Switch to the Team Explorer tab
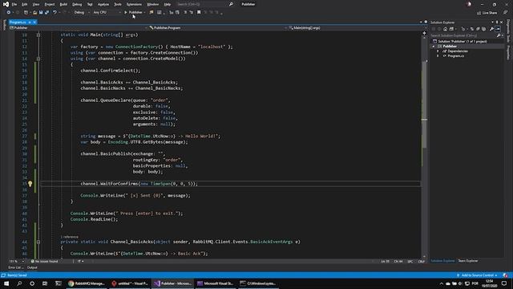This screenshot has height=289, width=513. 468,261
